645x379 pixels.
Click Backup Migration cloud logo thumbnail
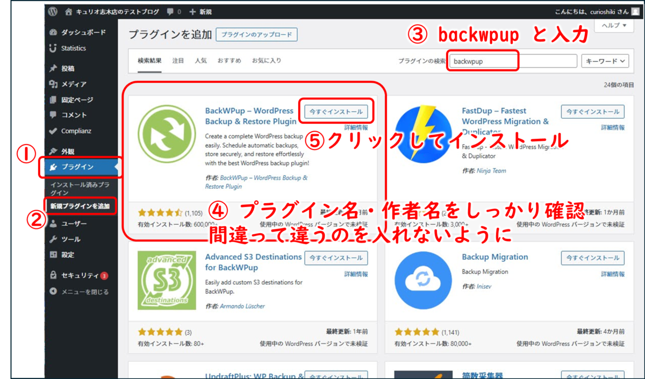tap(424, 281)
